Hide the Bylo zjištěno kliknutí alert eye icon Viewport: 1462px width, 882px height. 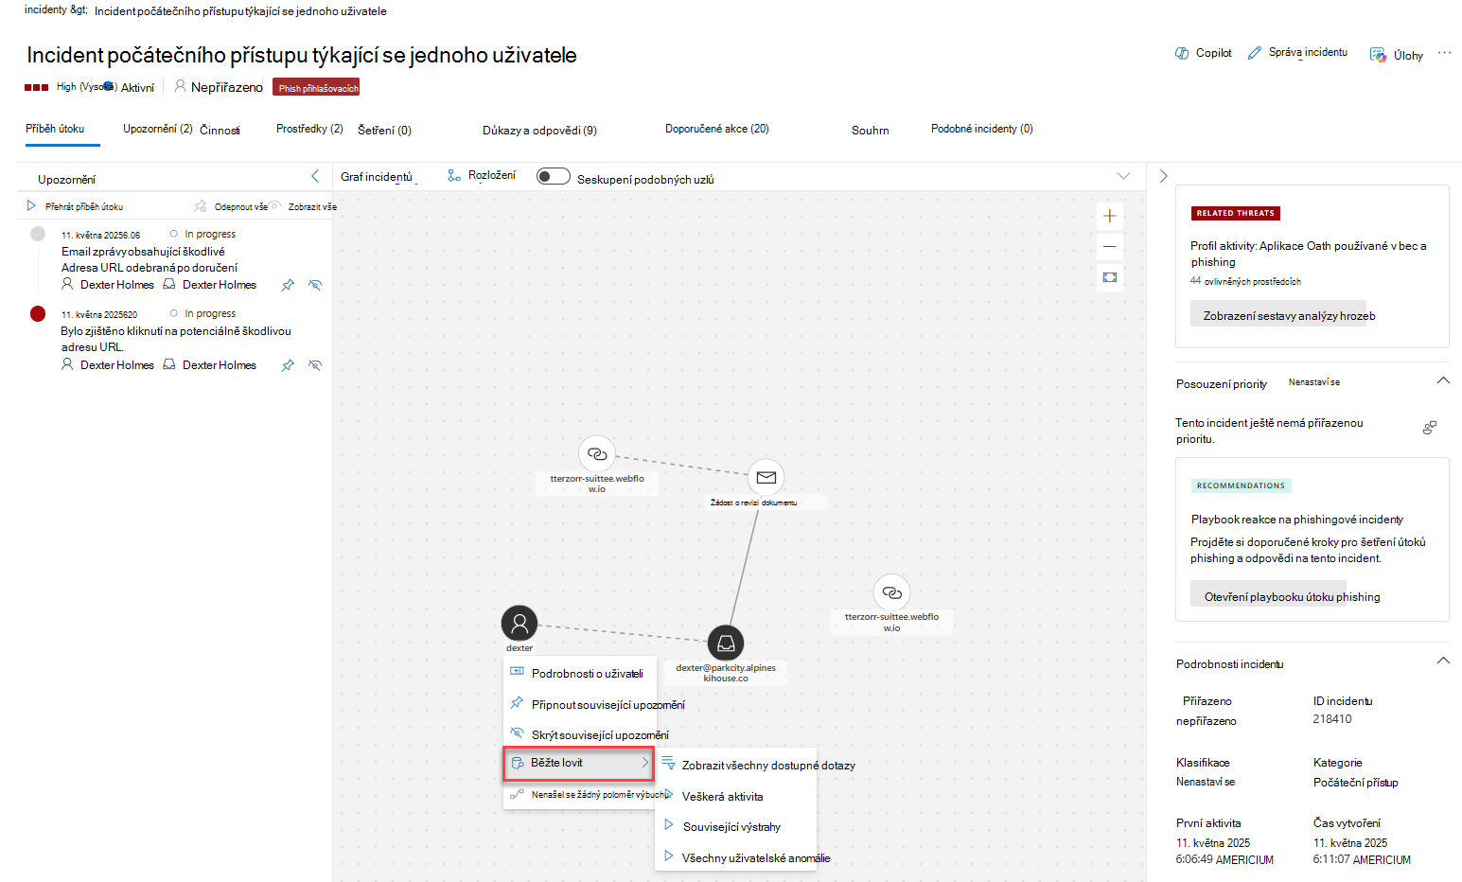(x=315, y=365)
